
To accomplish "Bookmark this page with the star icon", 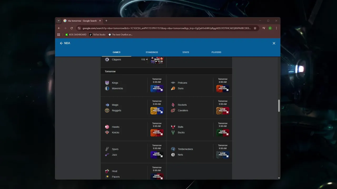I will (x=255, y=28).
